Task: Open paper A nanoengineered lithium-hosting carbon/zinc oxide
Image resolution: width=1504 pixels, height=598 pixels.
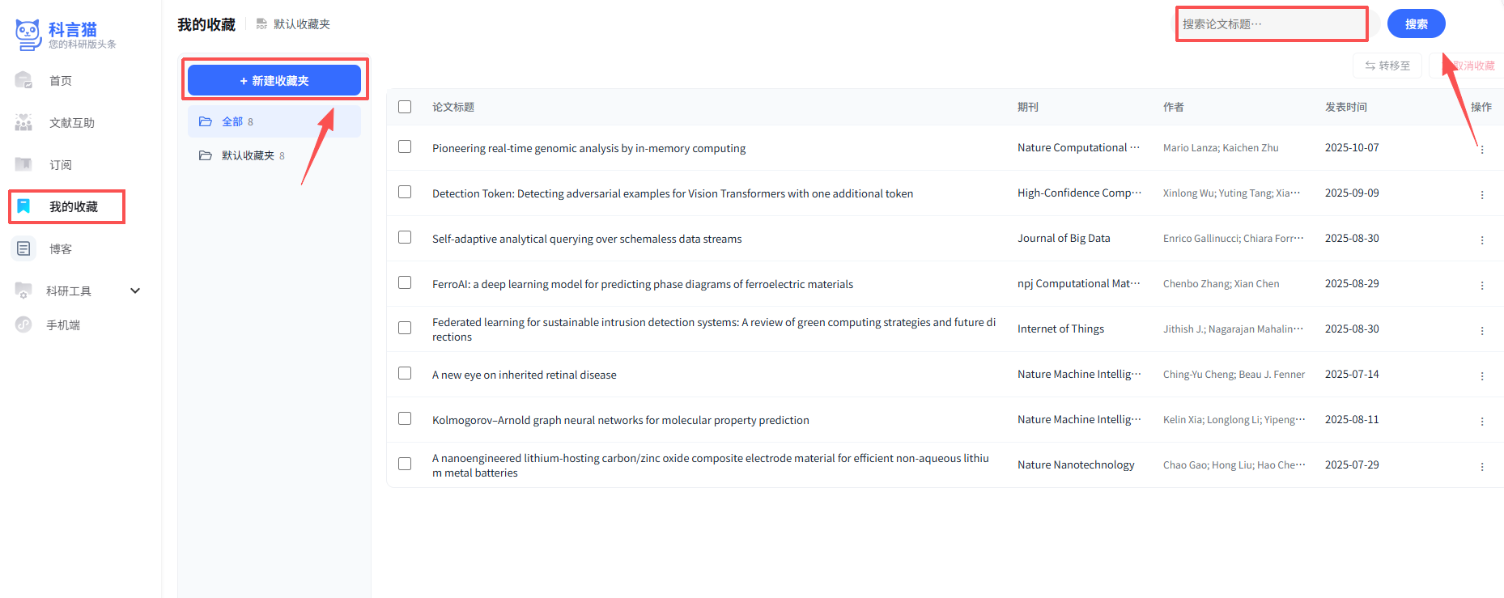Action: coord(711,465)
